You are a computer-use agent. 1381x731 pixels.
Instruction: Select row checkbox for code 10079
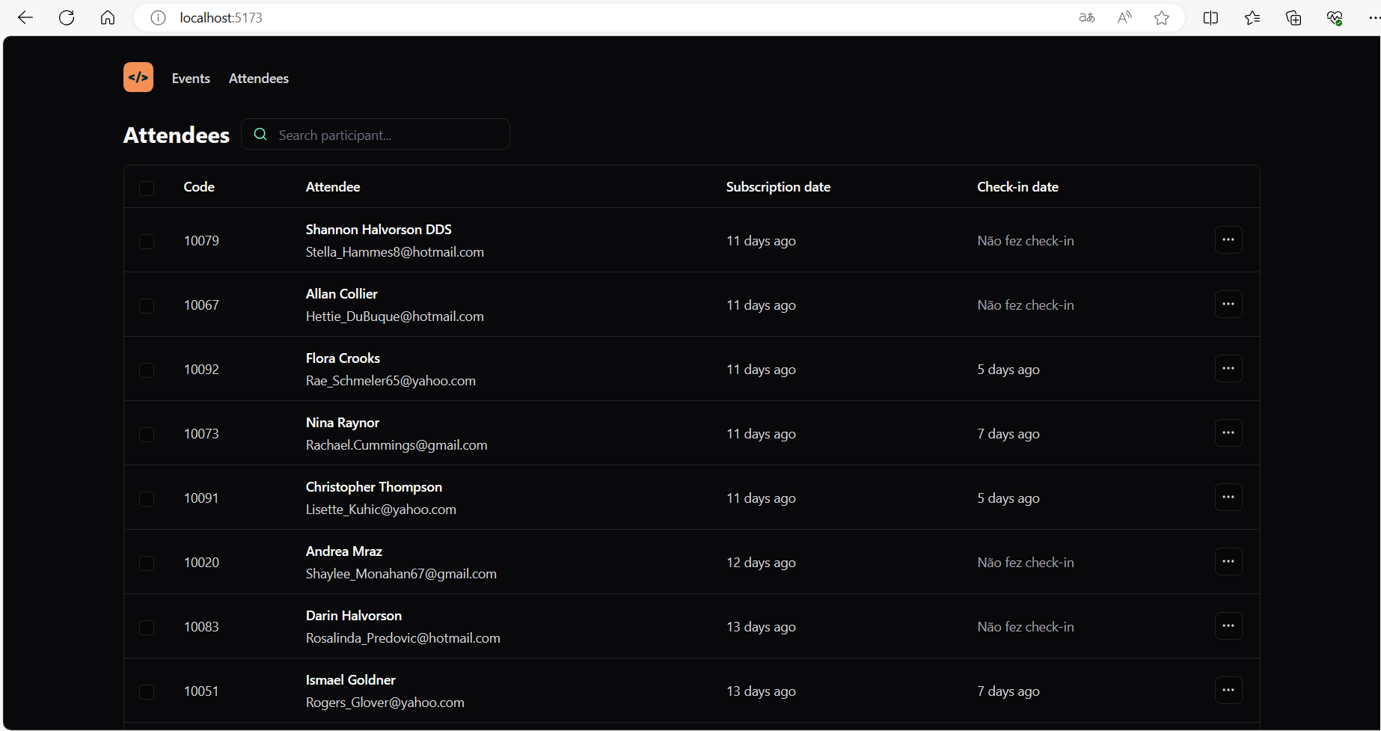147,242
